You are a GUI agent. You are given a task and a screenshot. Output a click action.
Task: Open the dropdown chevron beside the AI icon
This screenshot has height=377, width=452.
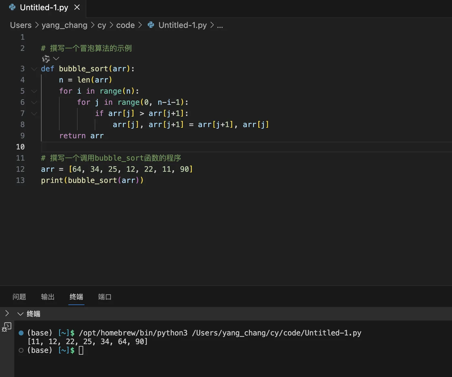(x=56, y=58)
